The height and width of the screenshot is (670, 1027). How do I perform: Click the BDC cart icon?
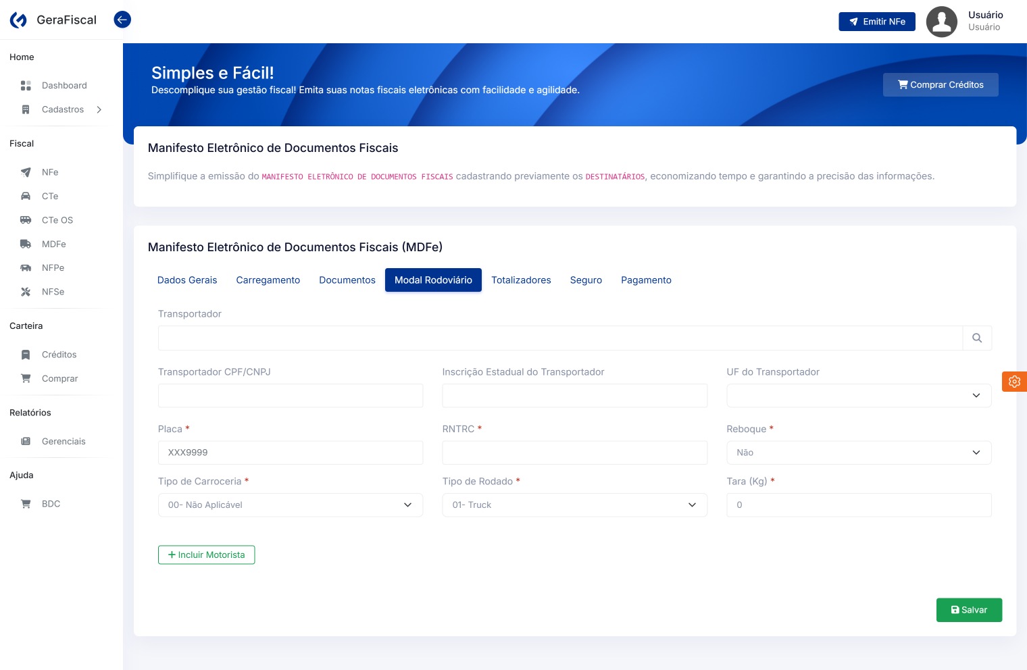click(x=26, y=504)
